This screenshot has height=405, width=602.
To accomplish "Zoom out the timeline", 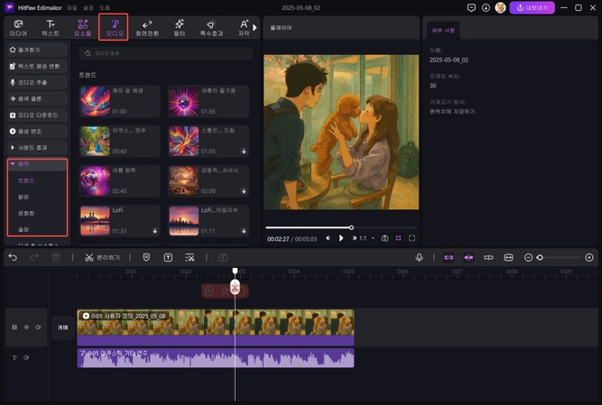I will coord(528,258).
